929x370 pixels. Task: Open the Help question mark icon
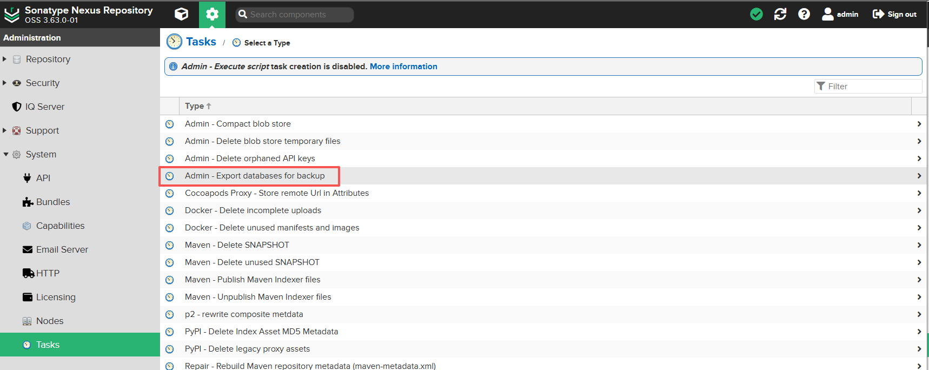(804, 14)
